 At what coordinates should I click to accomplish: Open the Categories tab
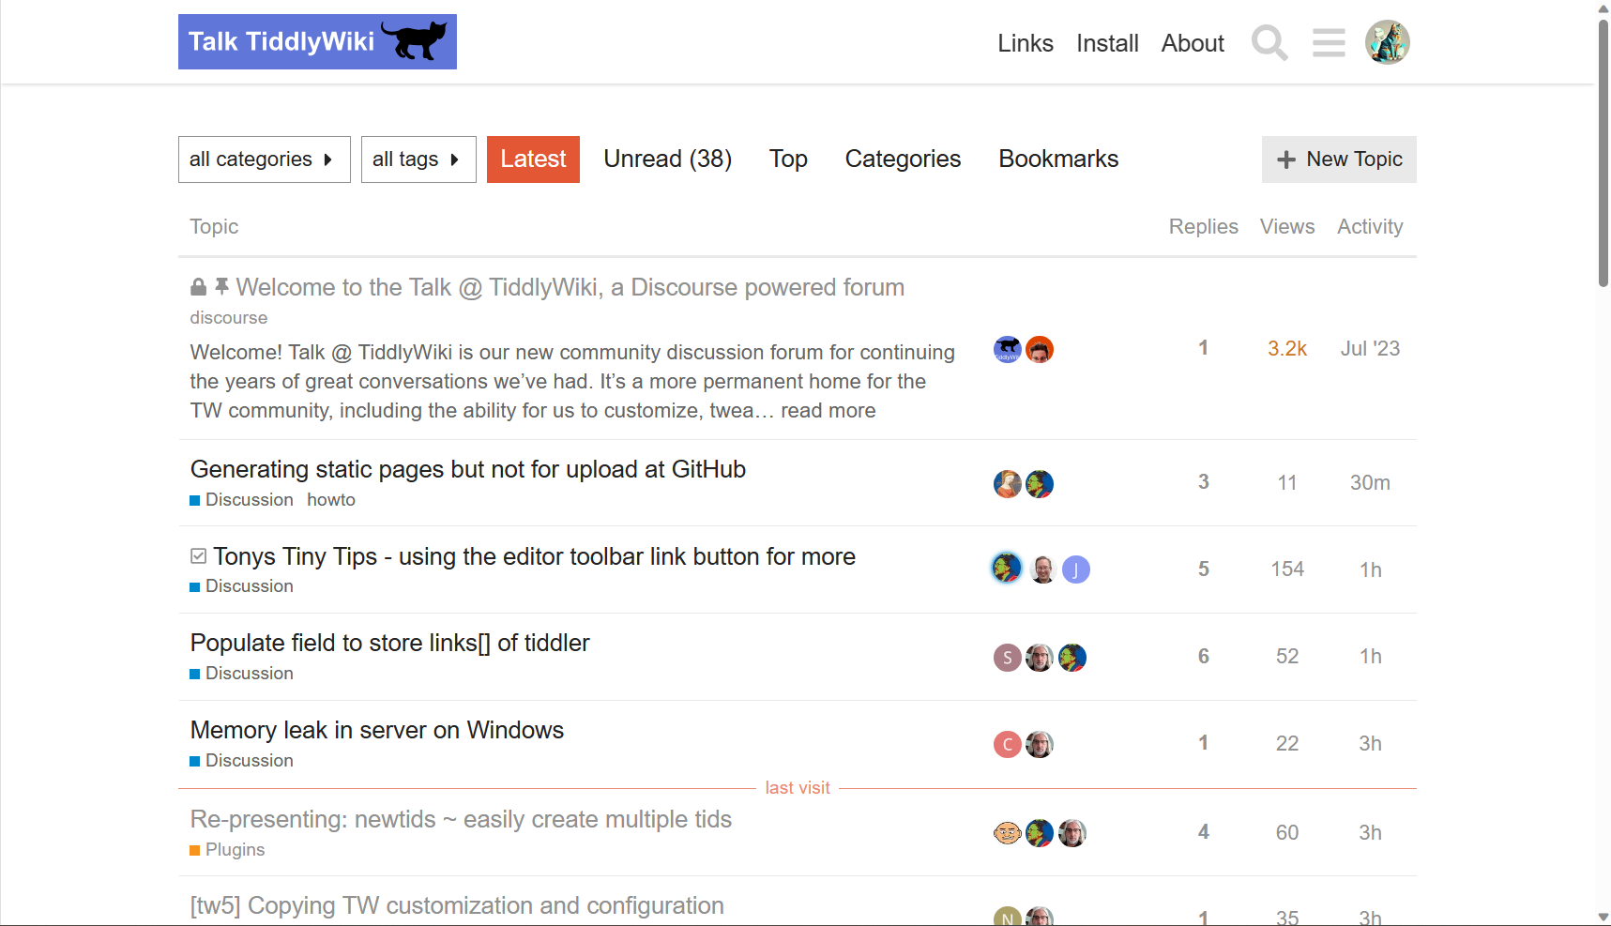point(903,159)
